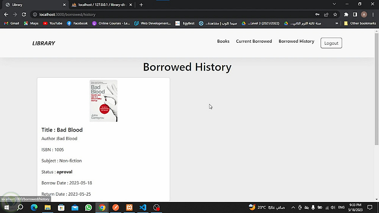Go back to the previous page
Screen dimensions: 379x213
[x=6, y=14]
